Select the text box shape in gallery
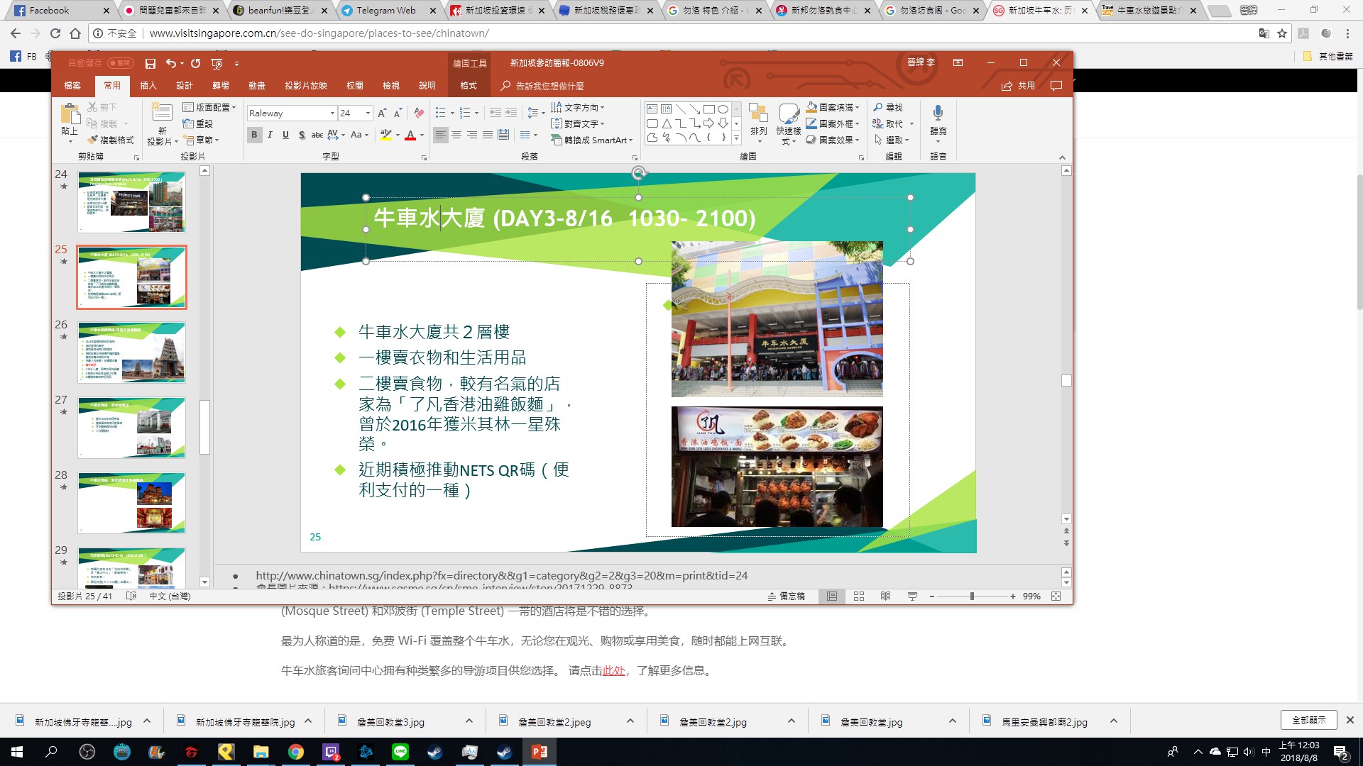 pyautogui.click(x=652, y=109)
